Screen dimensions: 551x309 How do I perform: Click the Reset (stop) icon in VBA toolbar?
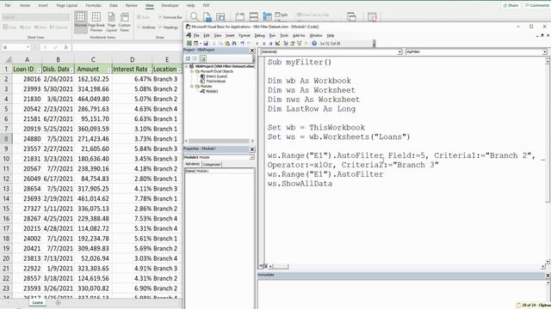click(270, 44)
